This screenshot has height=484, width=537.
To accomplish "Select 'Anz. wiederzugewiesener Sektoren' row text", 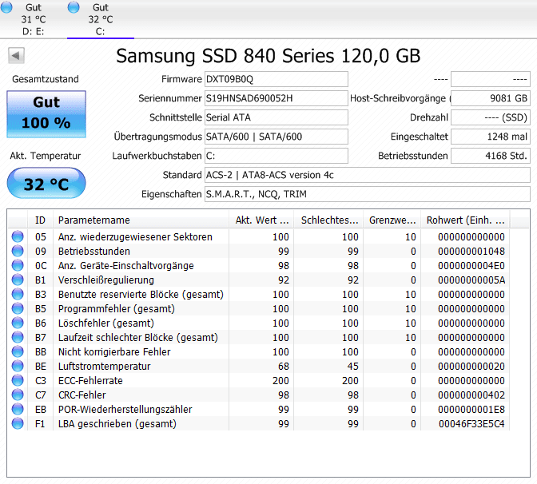I will tap(135, 237).
